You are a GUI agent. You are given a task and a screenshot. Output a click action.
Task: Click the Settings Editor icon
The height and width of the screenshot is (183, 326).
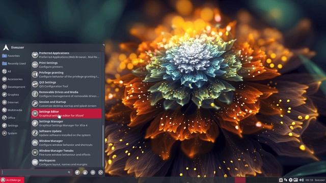35,113
